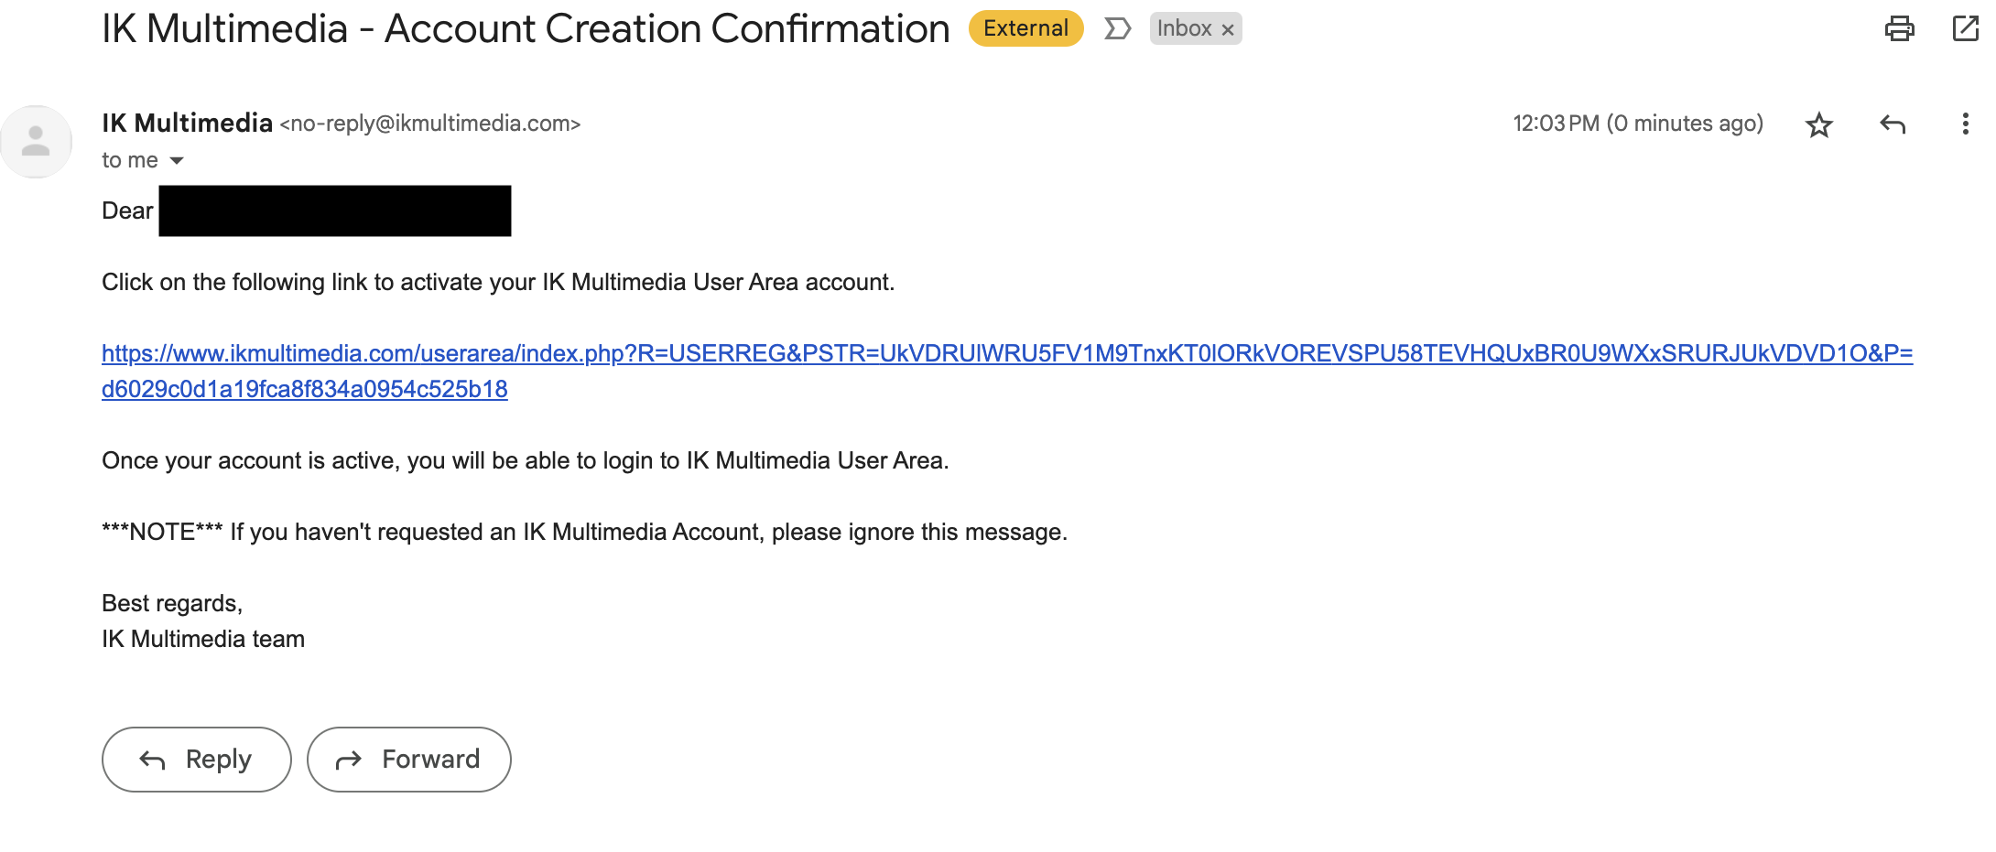The width and height of the screenshot is (1996, 852).
Task: Click the no-reply@ikmultimedia.com address
Action: click(x=430, y=124)
